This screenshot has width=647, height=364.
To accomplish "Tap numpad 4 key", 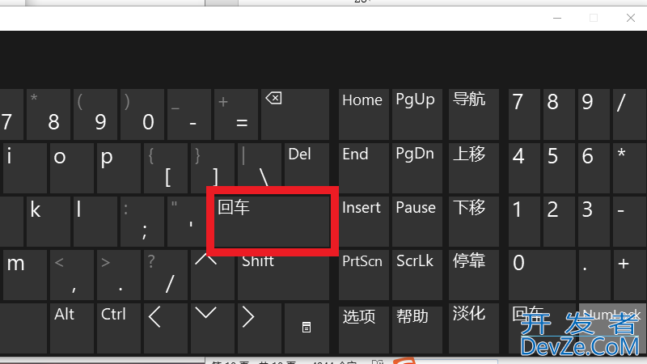I will click(524, 168).
